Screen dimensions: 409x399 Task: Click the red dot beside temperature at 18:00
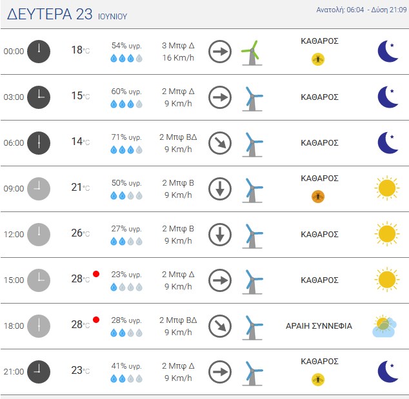[x=96, y=320]
